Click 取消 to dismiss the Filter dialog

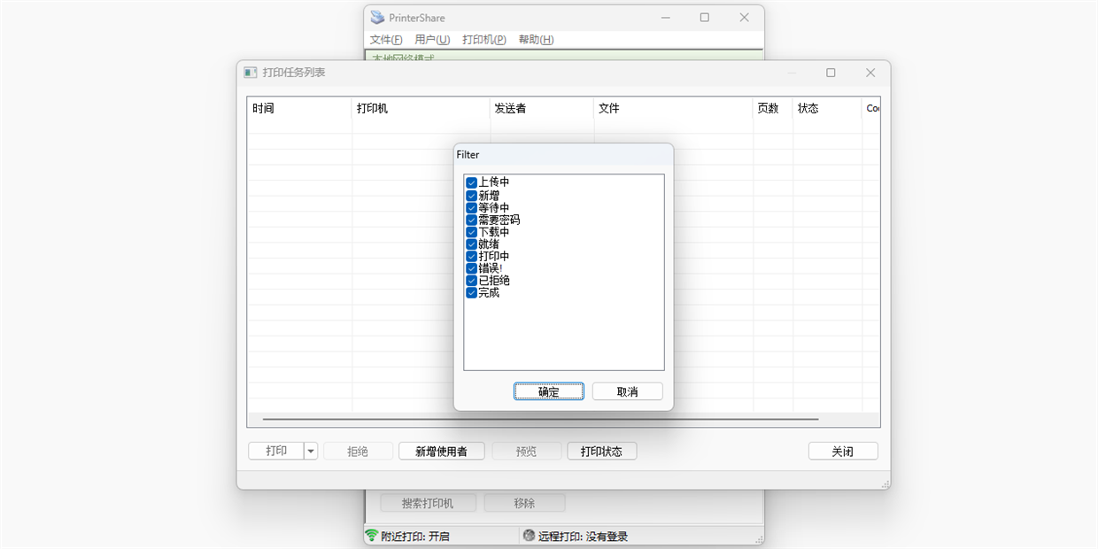click(627, 391)
